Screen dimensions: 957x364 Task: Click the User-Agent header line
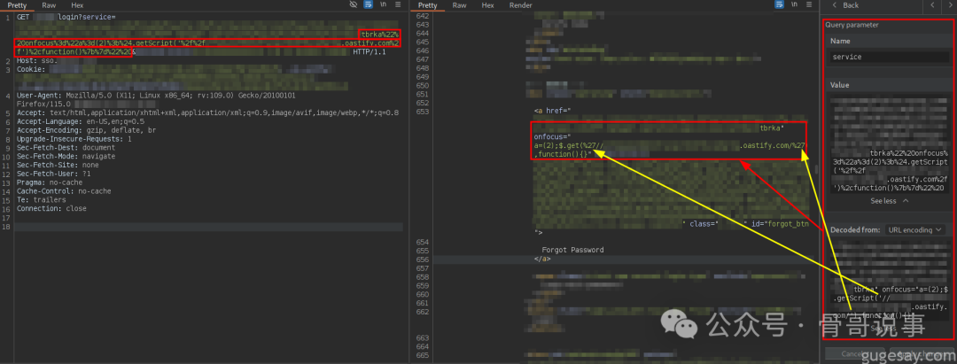click(x=156, y=96)
